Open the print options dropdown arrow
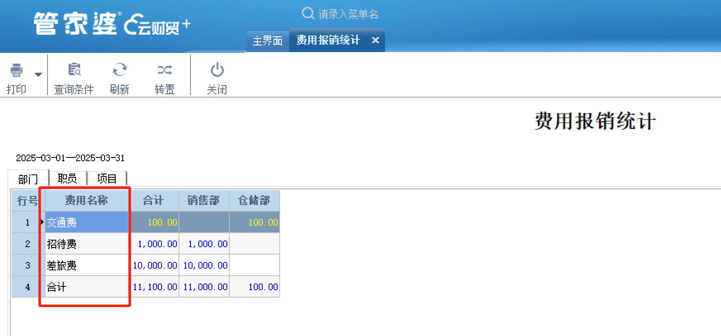 click(38, 75)
